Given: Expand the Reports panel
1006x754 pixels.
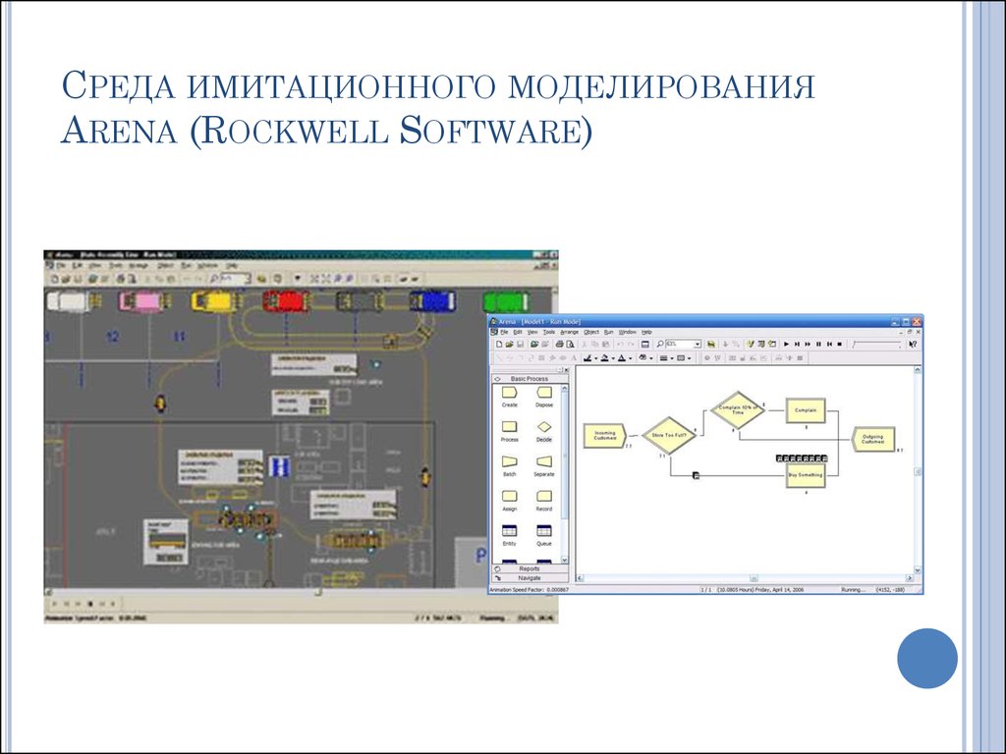Looking at the screenshot, I should (x=530, y=568).
